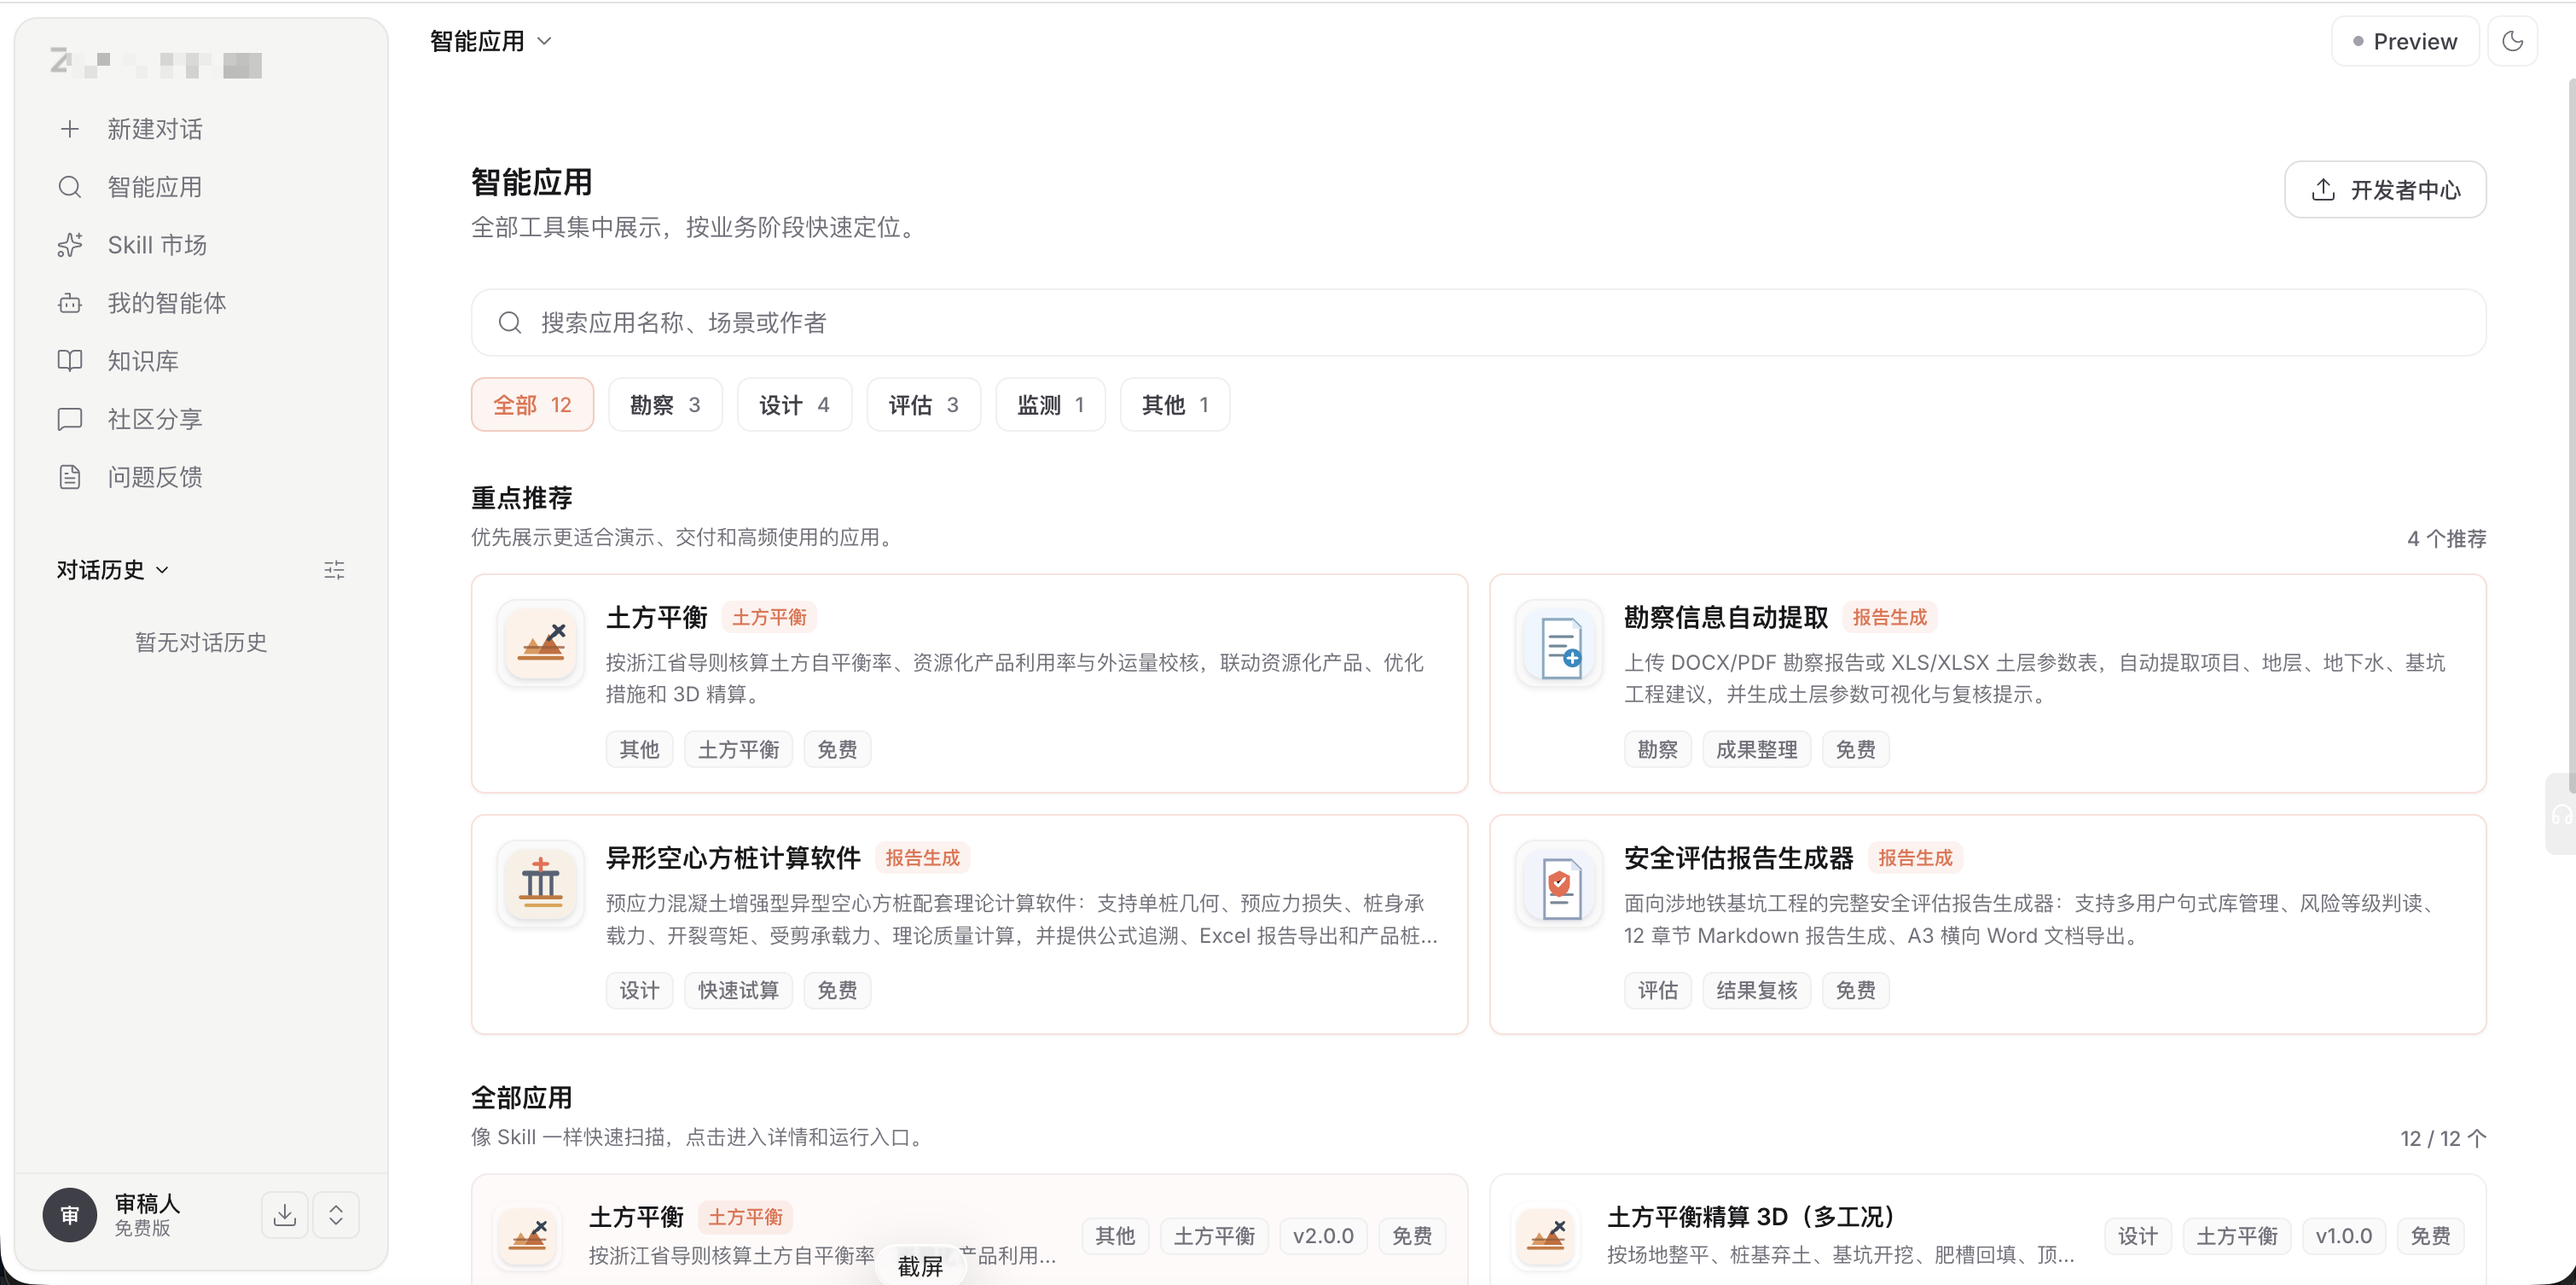
Task: Click the robot icon beside 我的智能体
Action: pyautogui.click(x=69, y=303)
